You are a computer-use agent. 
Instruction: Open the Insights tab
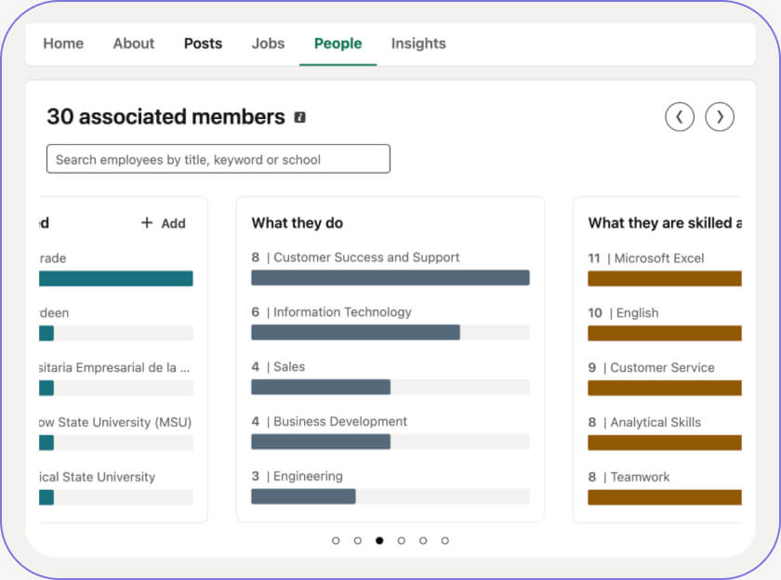[x=418, y=44]
